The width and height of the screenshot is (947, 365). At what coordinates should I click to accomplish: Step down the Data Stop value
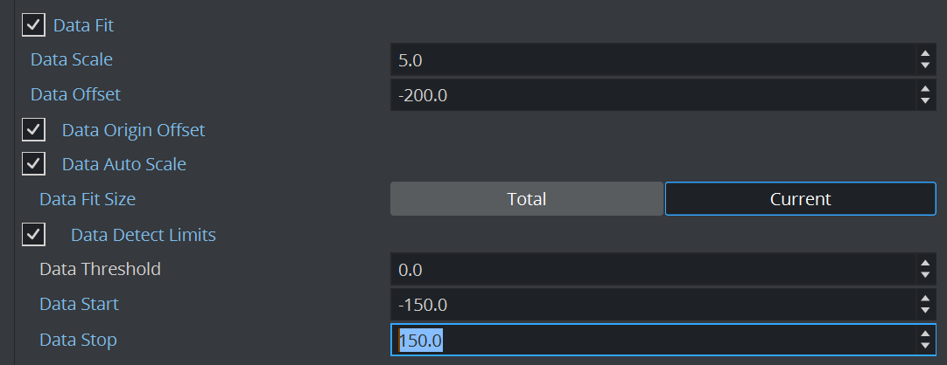coord(925,346)
